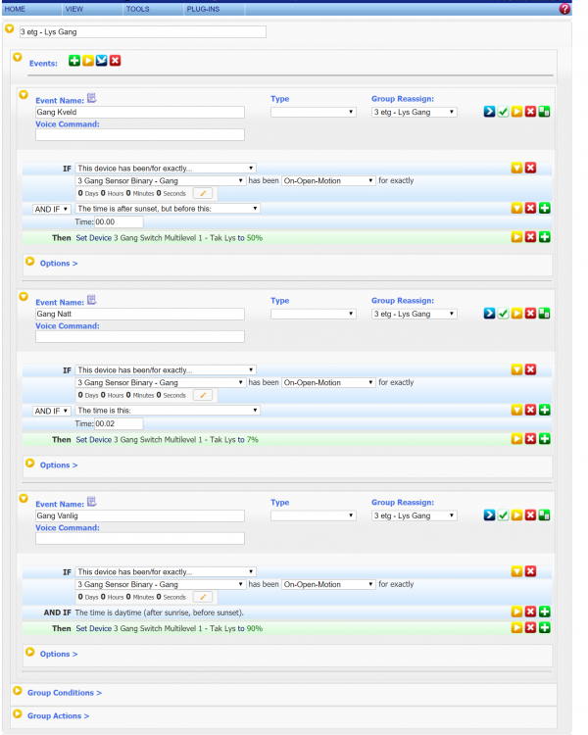Open the AND IF dropdown in the Gang Kveld event
The height and width of the screenshot is (735, 588).
click(x=52, y=208)
